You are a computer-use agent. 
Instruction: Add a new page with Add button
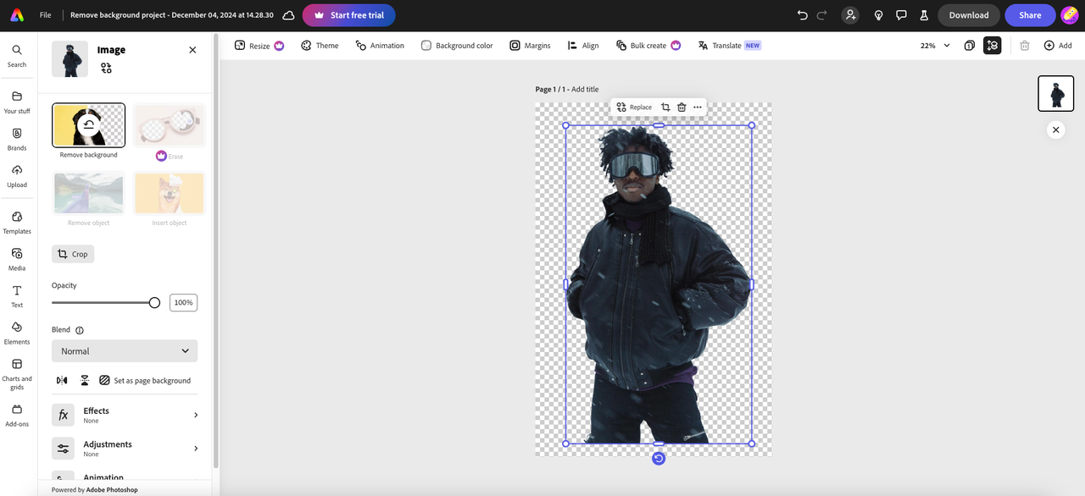tap(1058, 46)
